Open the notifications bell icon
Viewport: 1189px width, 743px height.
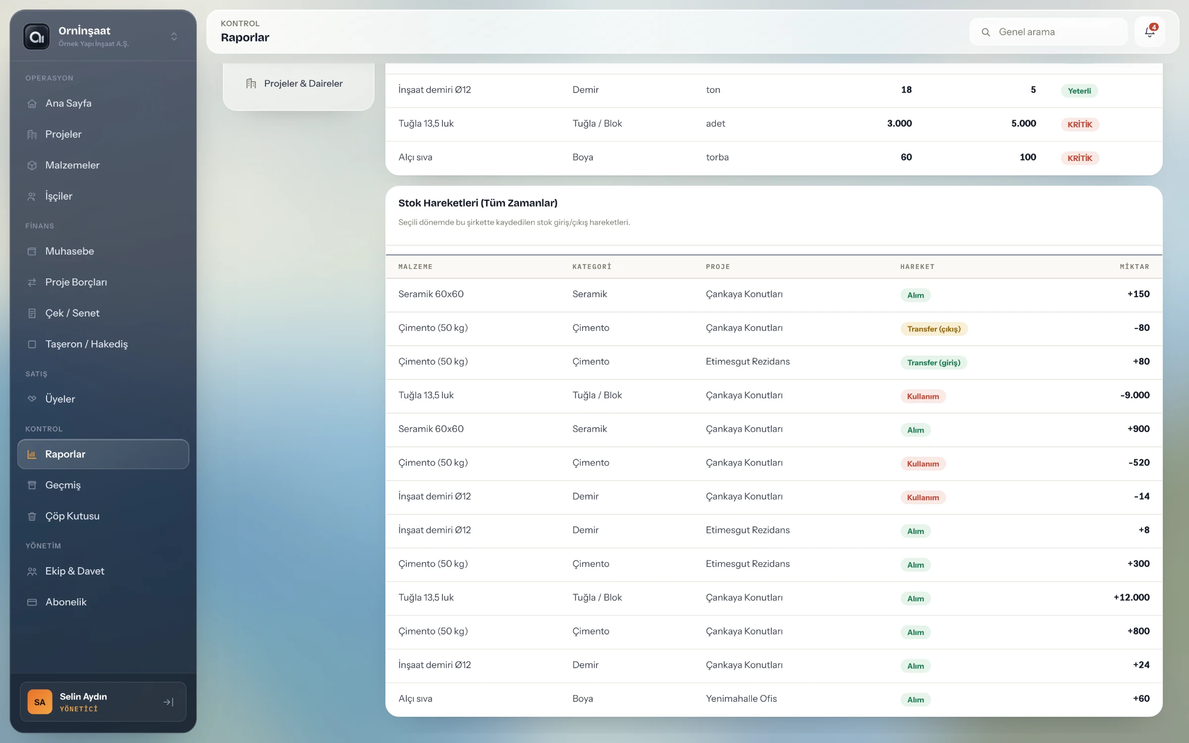point(1149,32)
